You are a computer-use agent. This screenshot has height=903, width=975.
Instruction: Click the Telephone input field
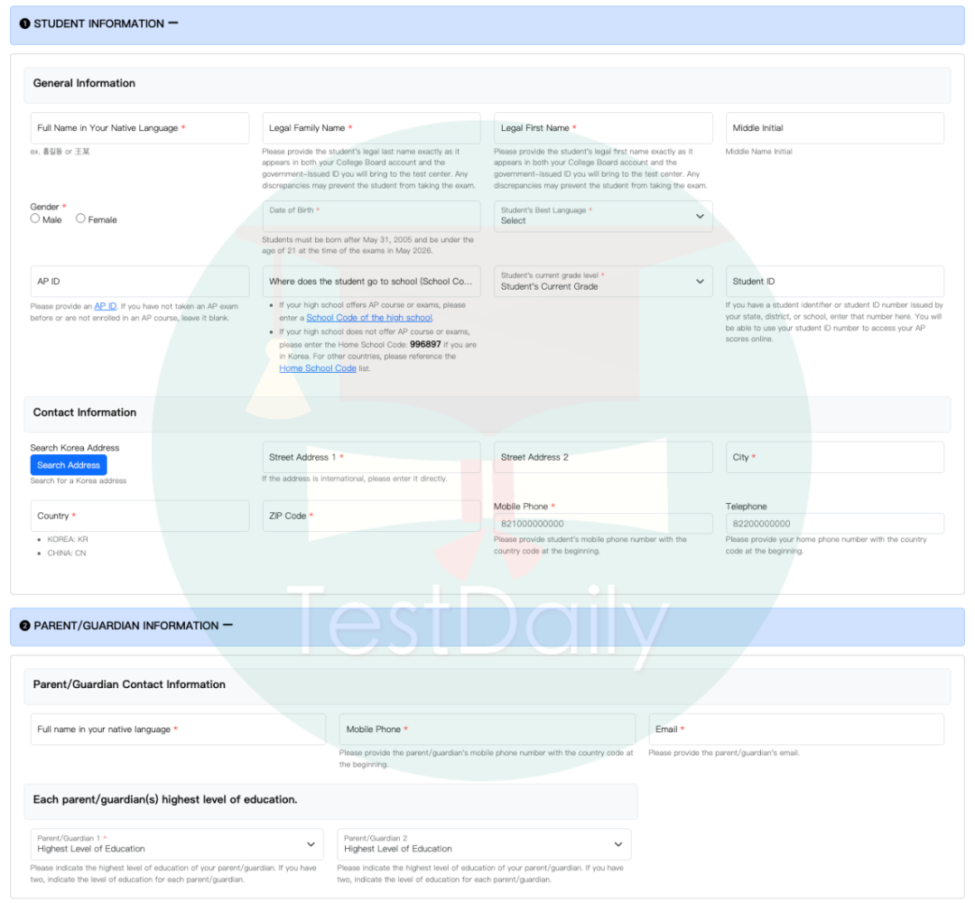834,524
